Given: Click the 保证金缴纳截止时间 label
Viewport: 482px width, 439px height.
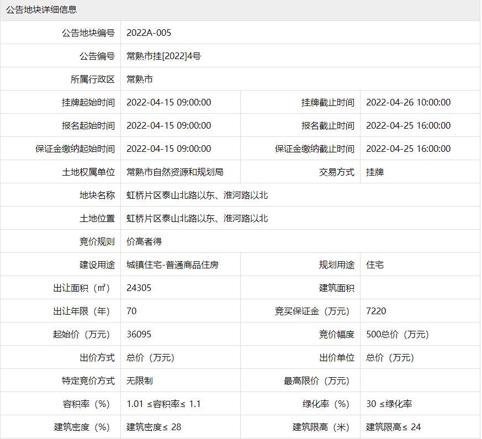Looking at the screenshot, I should click(315, 149).
